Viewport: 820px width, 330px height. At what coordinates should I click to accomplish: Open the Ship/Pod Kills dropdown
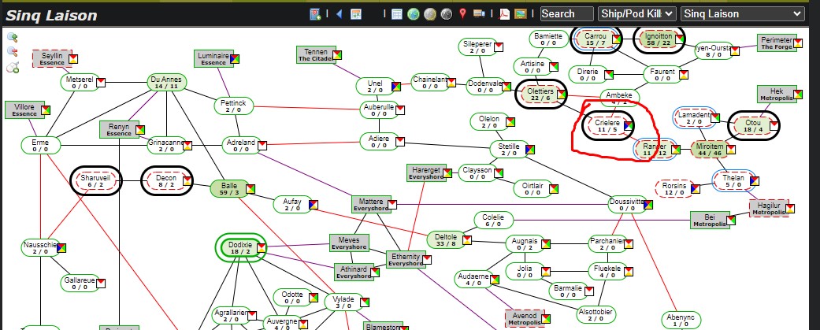(x=637, y=14)
